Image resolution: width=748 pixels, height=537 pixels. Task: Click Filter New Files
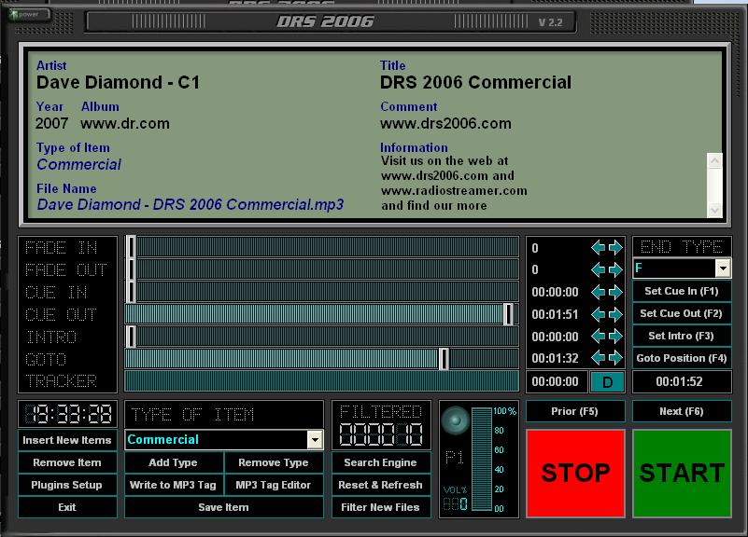(x=381, y=507)
